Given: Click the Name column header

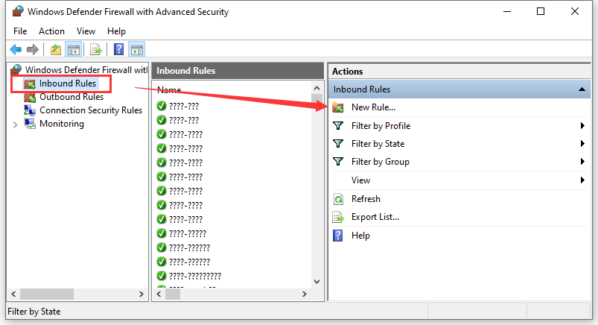Looking at the screenshot, I should [x=169, y=90].
